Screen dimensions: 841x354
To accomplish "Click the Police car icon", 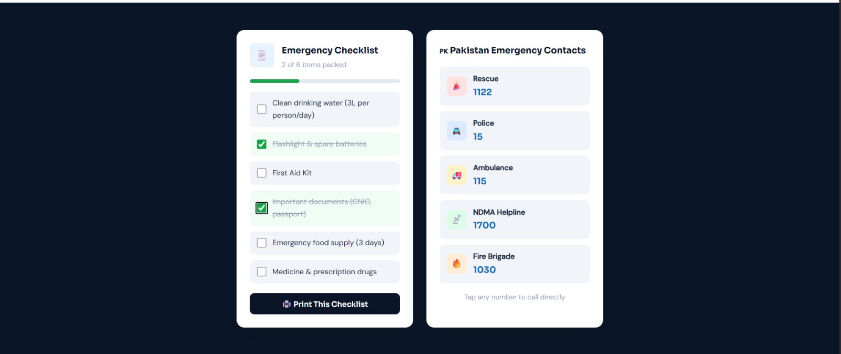I will pos(456,131).
